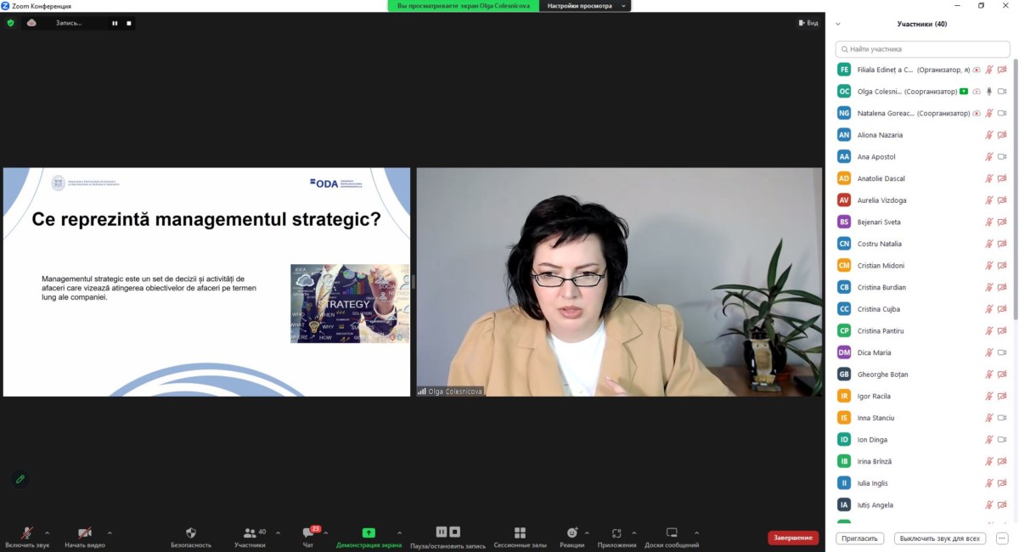Toggle camera for Olga Colesnicova in list
The image size is (1019, 552).
[x=1002, y=91]
